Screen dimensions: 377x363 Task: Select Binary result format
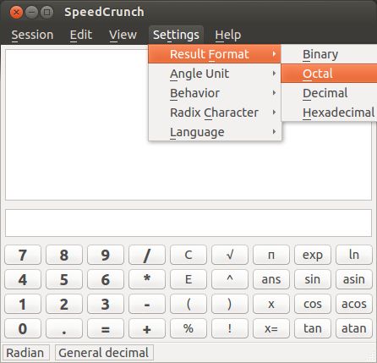pyautogui.click(x=329, y=54)
